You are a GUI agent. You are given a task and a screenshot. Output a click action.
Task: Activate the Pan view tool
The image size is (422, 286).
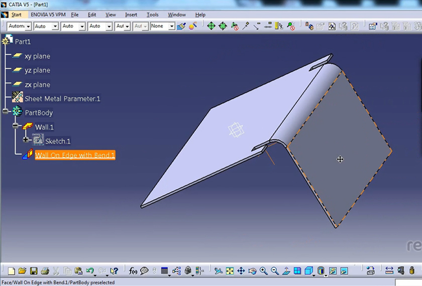(241, 271)
